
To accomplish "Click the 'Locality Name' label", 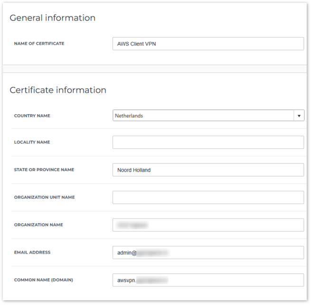I will [x=32, y=142].
